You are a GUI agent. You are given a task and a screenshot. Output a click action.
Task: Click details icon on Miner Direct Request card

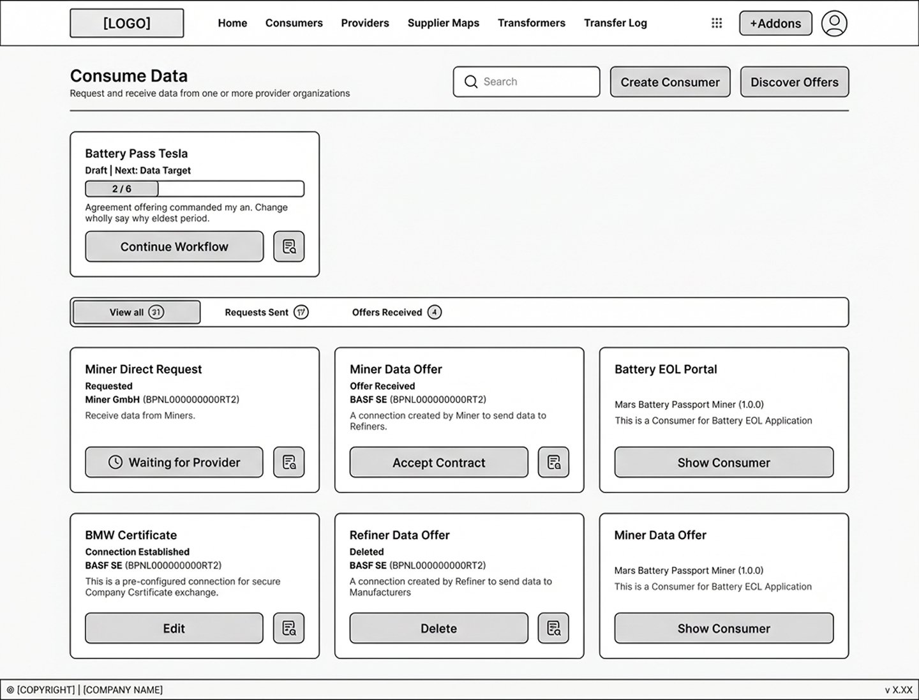(x=289, y=462)
